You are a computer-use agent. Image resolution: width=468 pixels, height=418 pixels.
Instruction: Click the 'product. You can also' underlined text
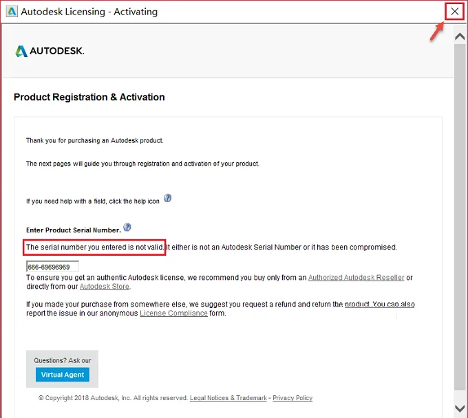tap(380, 305)
